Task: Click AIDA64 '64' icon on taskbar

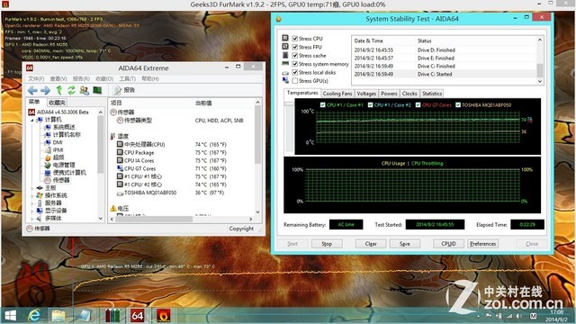Action: point(138,316)
